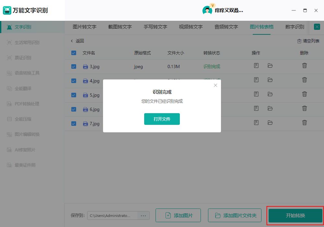Uncheck the 5.jpg checkbox
The height and width of the screenshot is (227, 324).
click(74, 95)
